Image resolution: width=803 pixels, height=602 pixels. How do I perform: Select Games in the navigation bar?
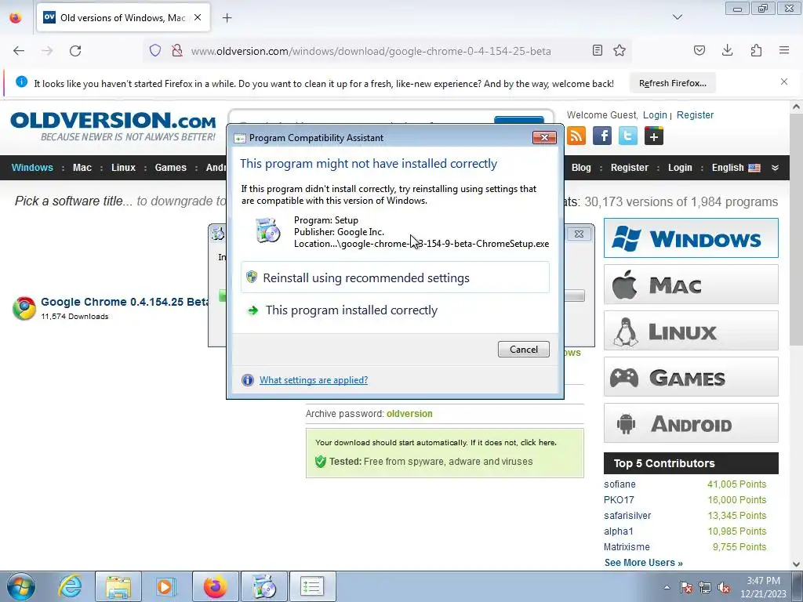click(170, 168)
